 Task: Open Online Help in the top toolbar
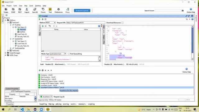coord(191,10)
